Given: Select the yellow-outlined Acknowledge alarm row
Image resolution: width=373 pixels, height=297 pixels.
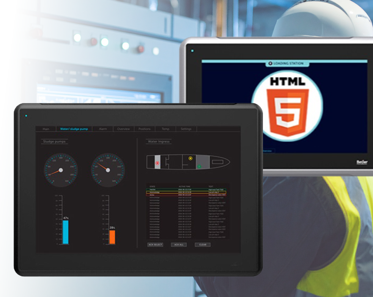Looking at the screenshot, I should tap(186, 192).
